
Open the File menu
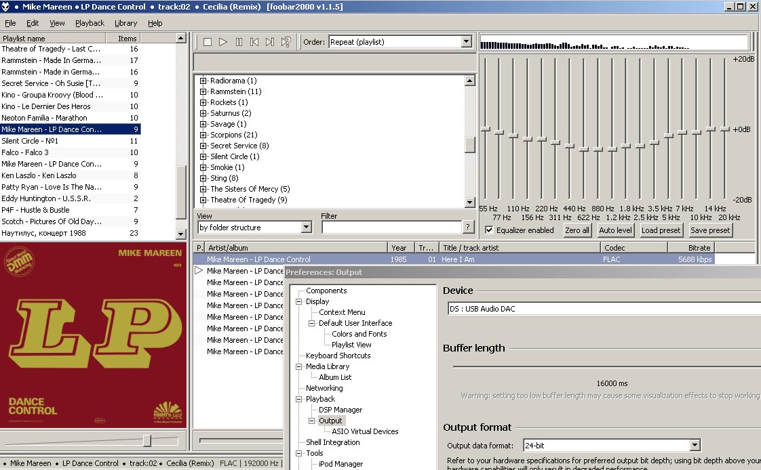point(10,23)
